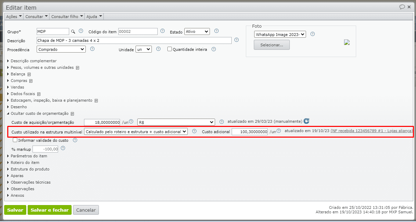
Task: Expand the Observações section
Action: point(21,189)
